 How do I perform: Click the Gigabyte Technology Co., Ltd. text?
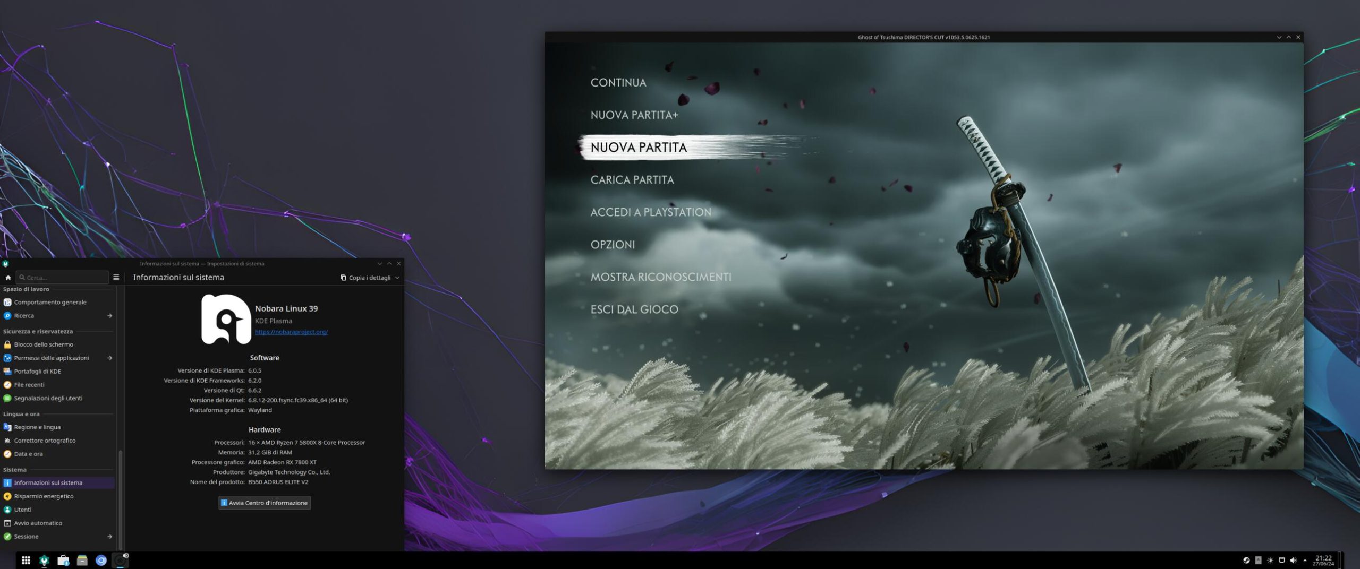(x=289, y=472)
